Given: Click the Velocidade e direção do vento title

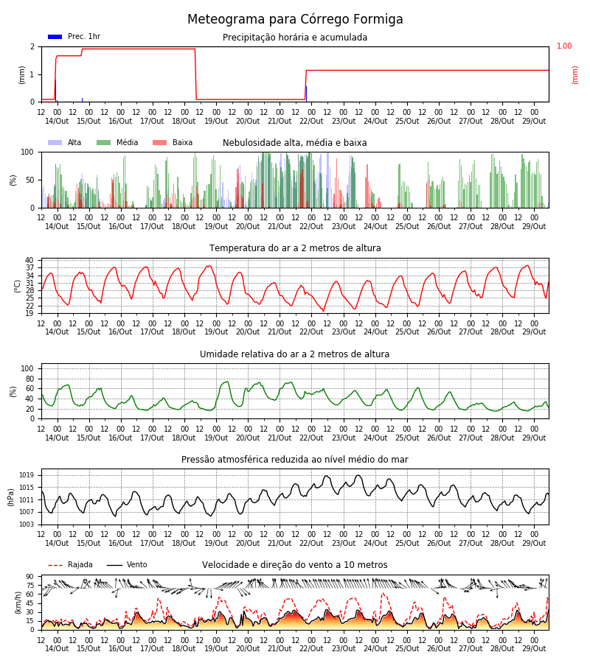Looking at the screenshot, I should pyautogui.click(x=295, y=565).
